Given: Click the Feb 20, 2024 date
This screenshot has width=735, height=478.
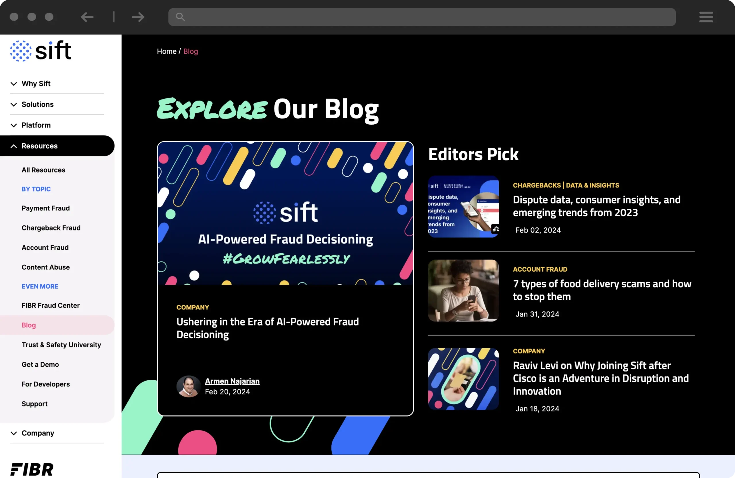Looking at the screenshot, I should [227, 392].
